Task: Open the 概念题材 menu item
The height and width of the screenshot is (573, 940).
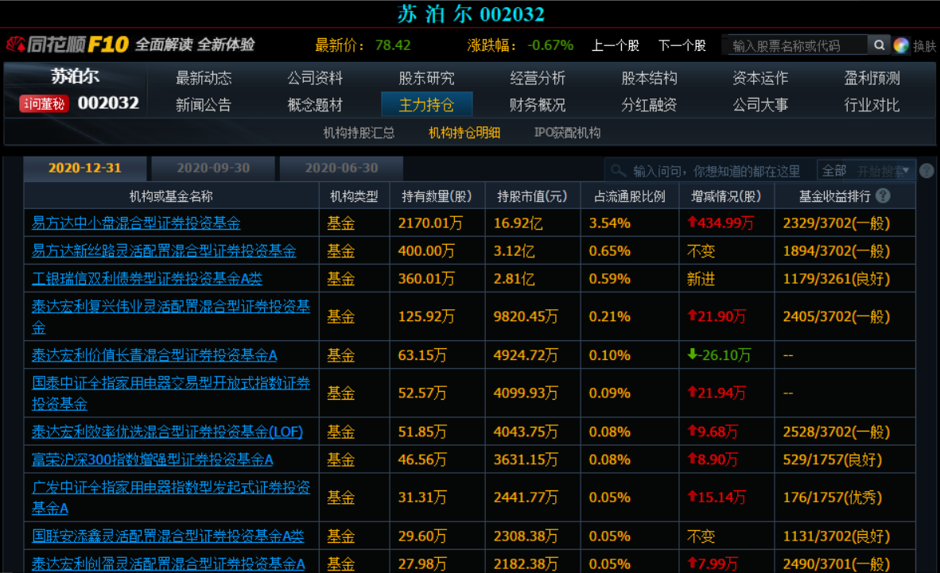Action: 315,105
